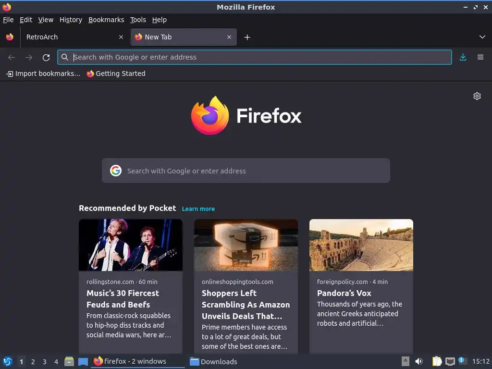Go forward with the forward arrow

pos(28,58)
